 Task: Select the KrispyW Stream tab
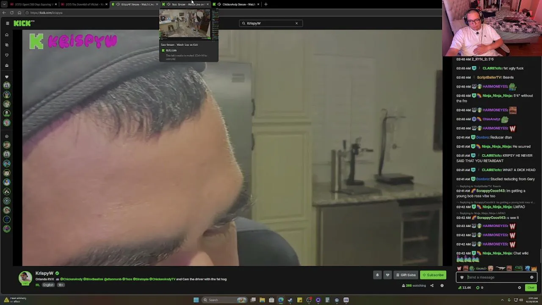[x=135, y=4]
